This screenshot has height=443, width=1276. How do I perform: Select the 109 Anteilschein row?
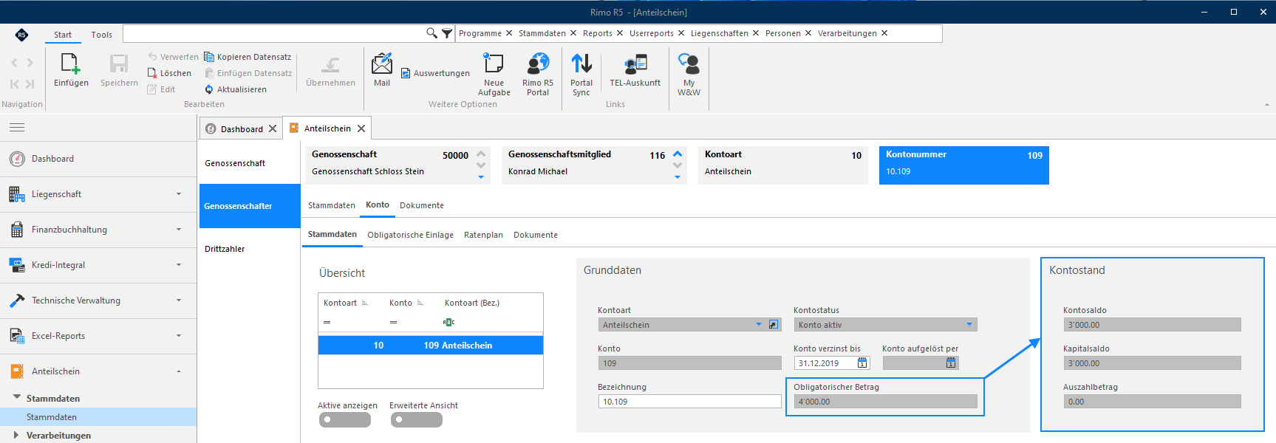[431, 346]
